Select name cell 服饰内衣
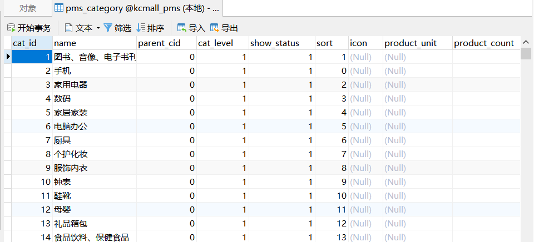534x242 pixels. point(95,168)
